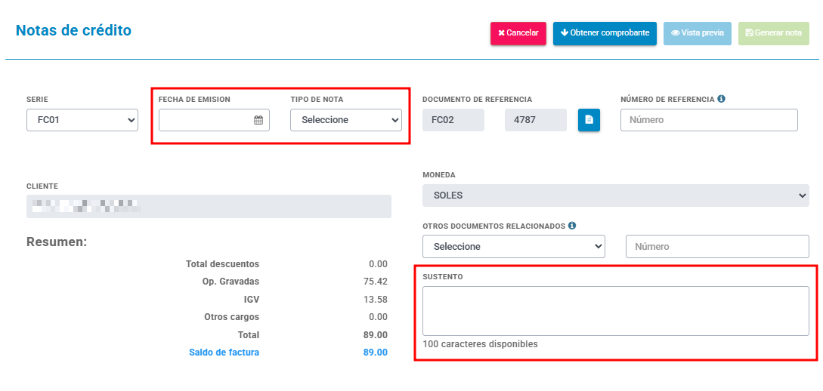
Task: Click the Saldo de factura label
Action: point(224,353)
